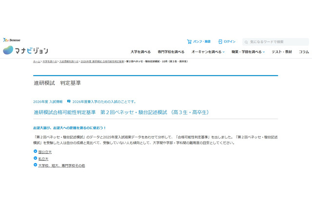Click the shopping cart icon for パンフ・願書

pos(189,42)
